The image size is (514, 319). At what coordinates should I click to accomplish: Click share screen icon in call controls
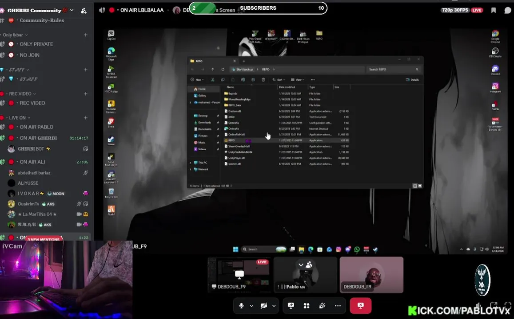[x=291, y=306]
